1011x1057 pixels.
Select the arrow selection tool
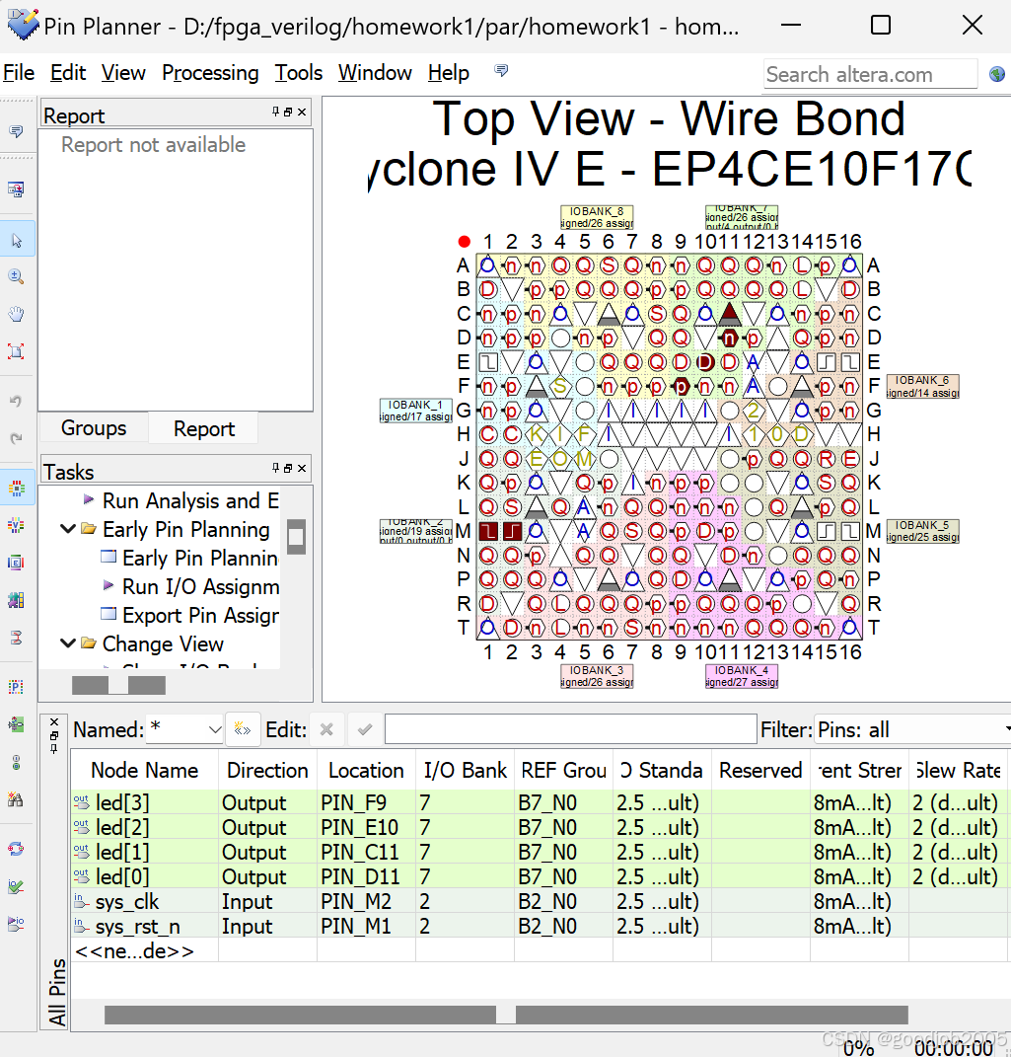coord(17,240)
